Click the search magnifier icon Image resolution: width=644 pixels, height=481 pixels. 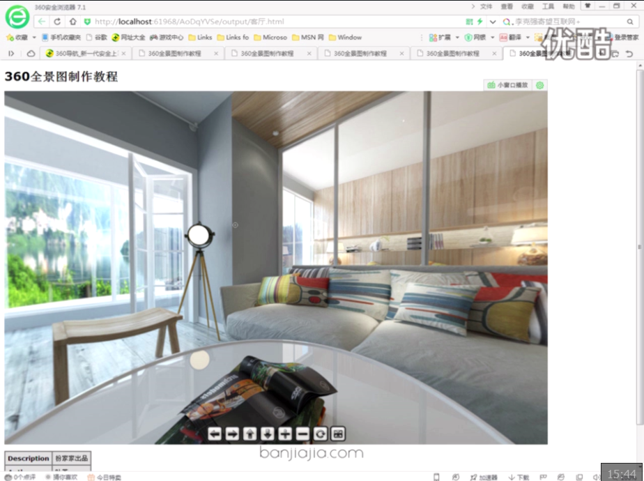629,22
